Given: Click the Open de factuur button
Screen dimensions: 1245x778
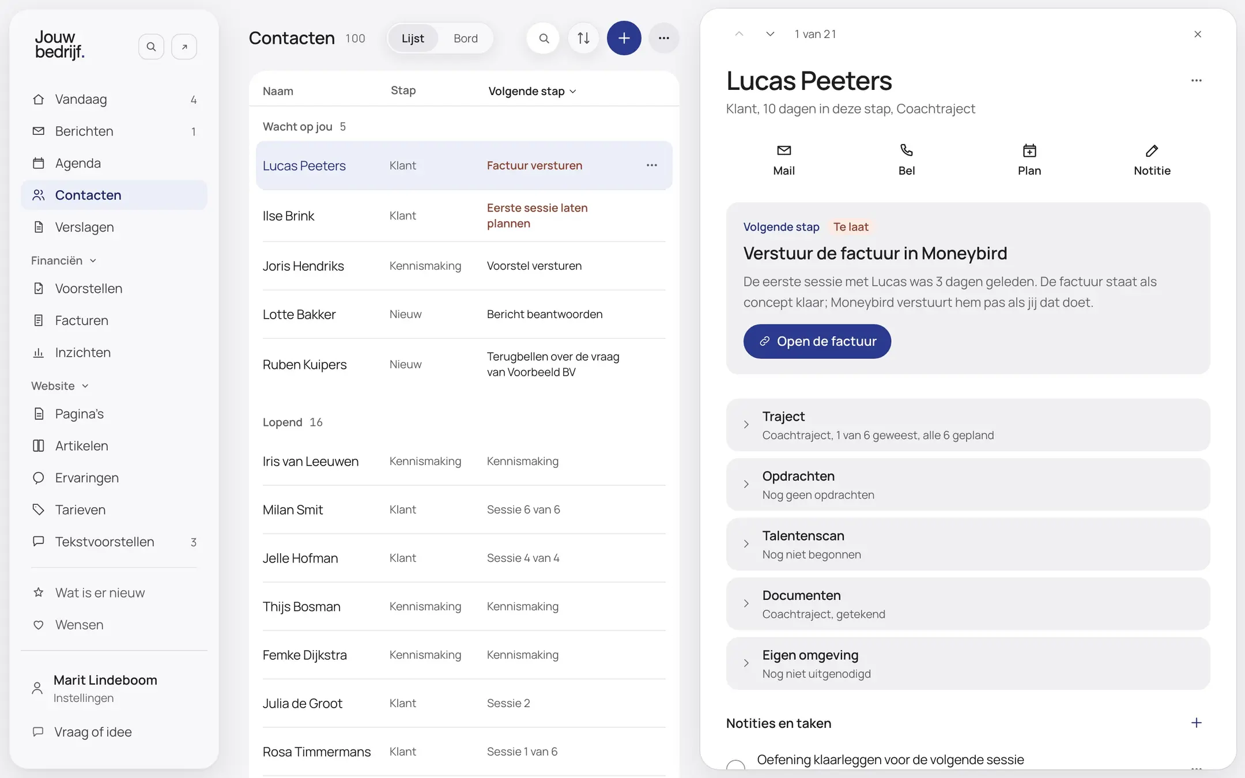Looking at the screenshot, I should pyautogui.click(x=817, y=341).
